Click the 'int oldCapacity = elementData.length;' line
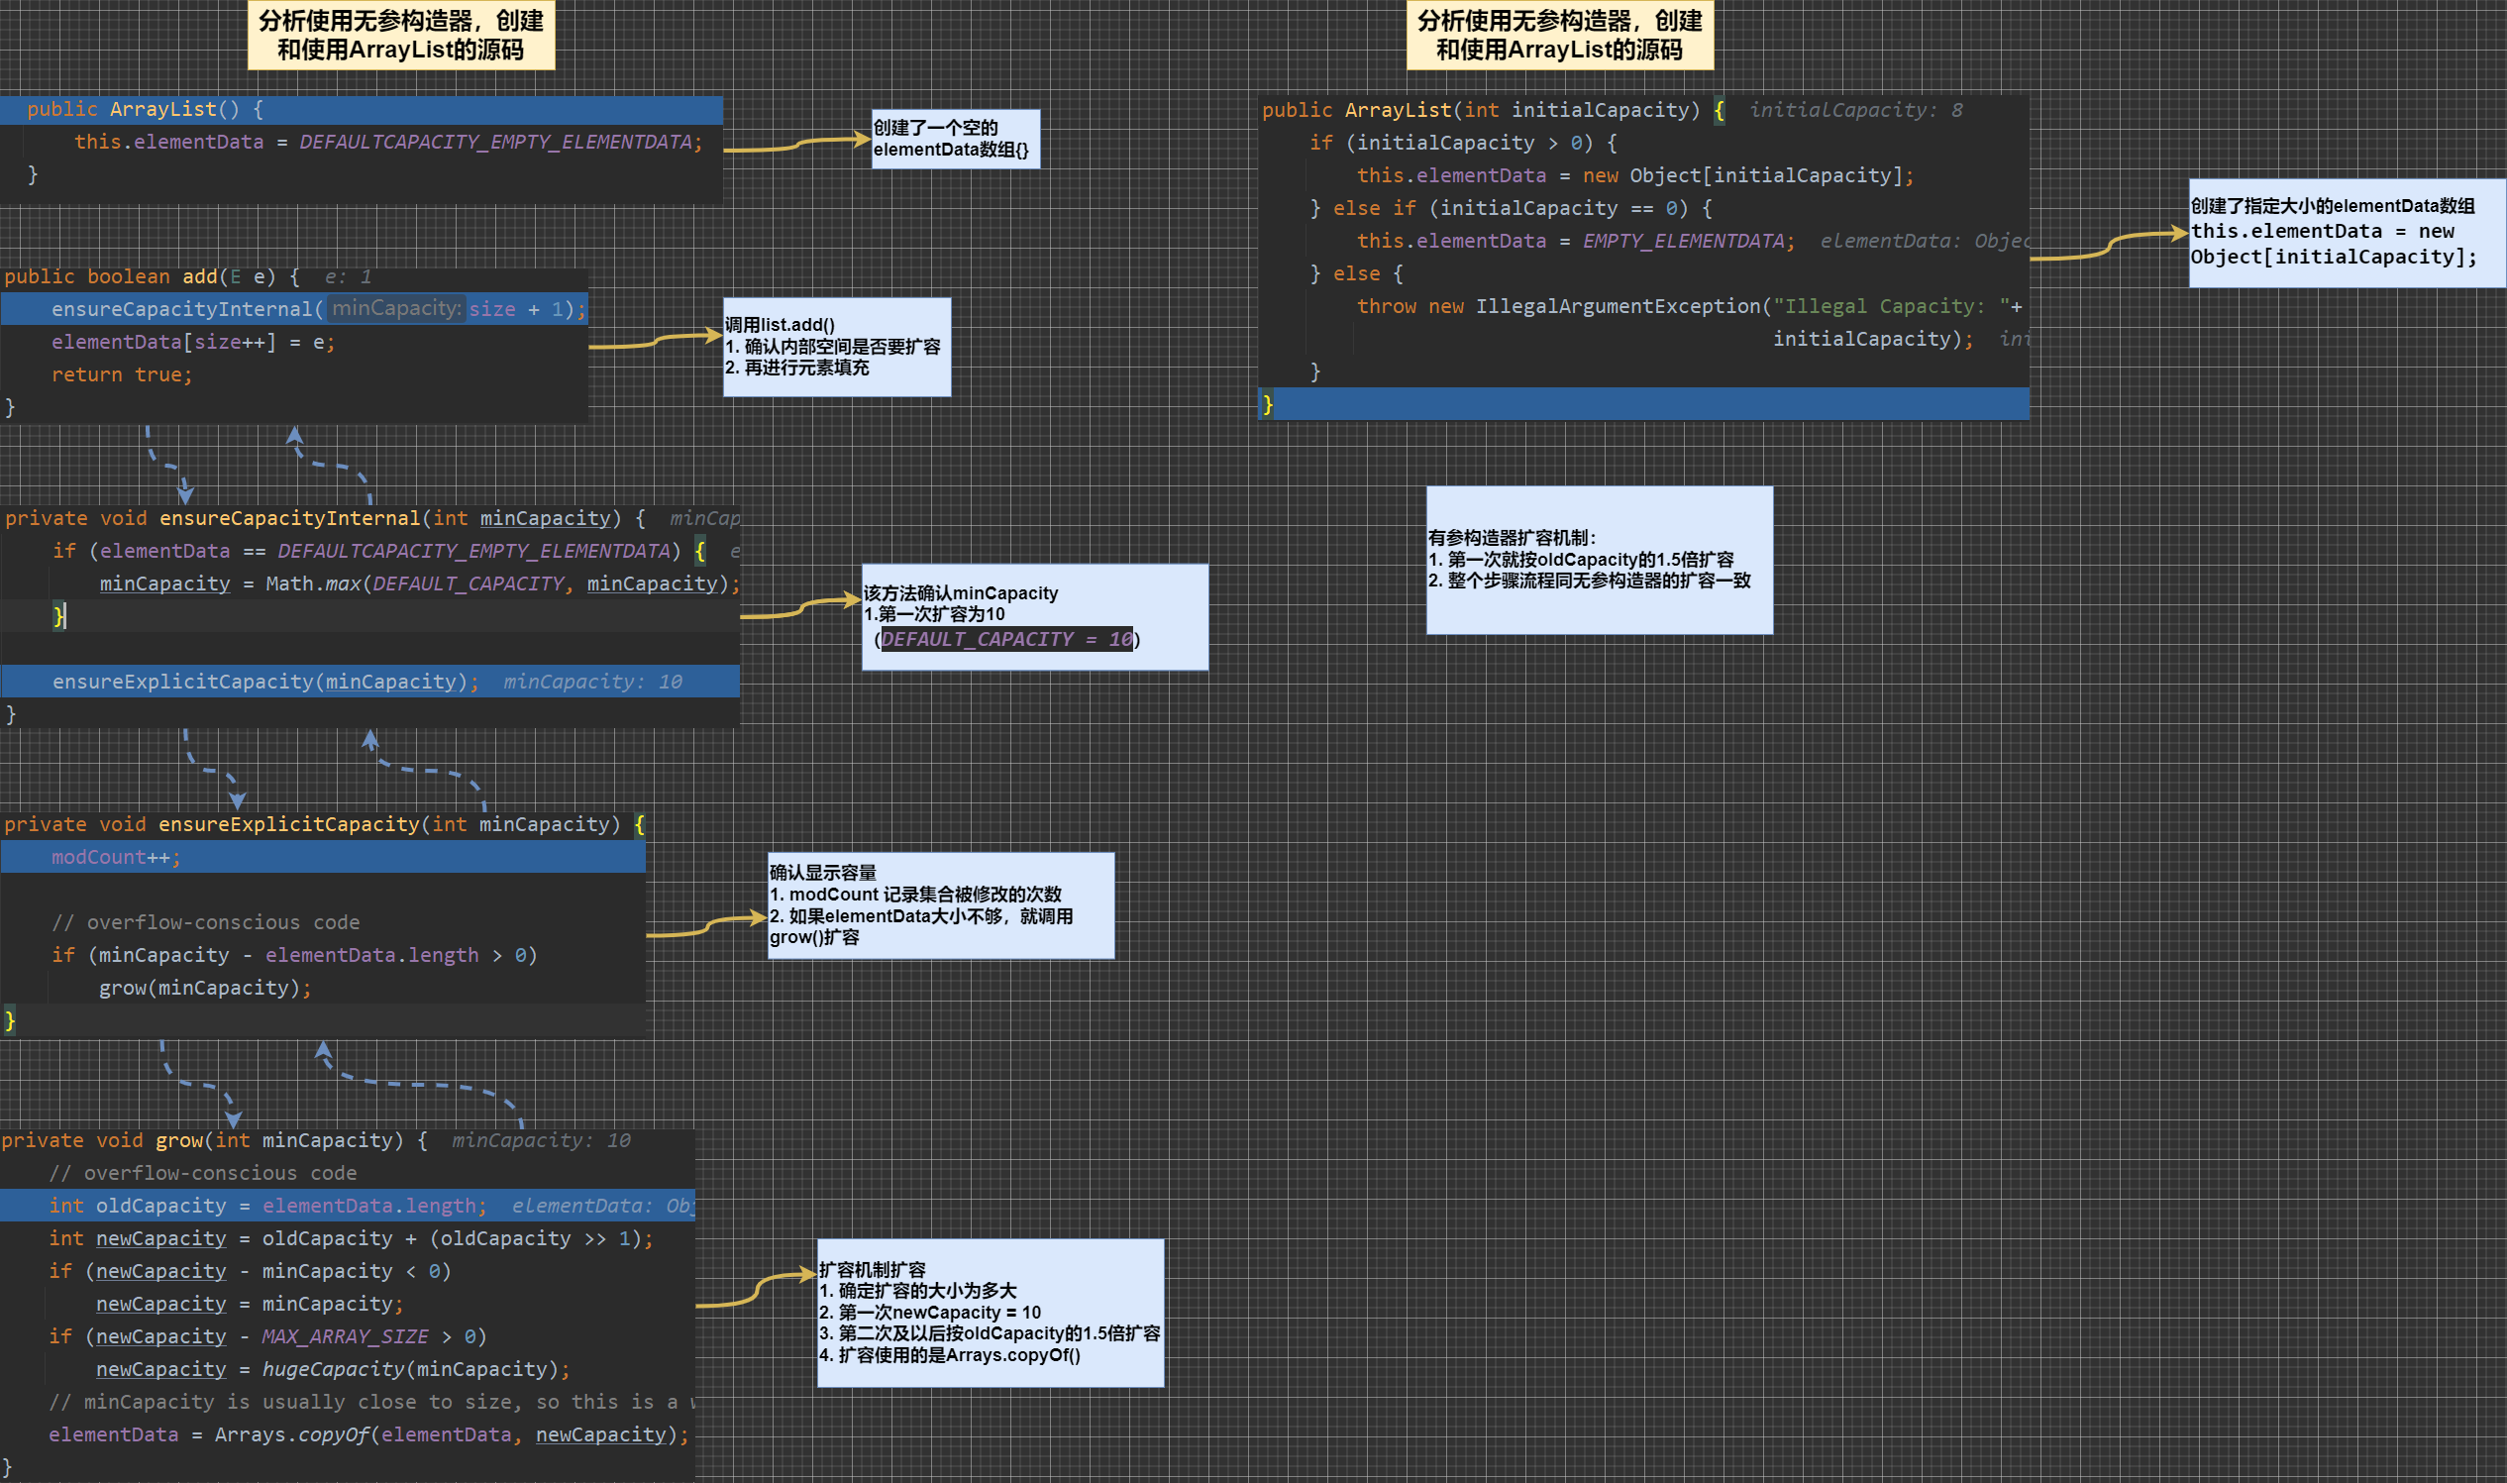 [347, 1207]
